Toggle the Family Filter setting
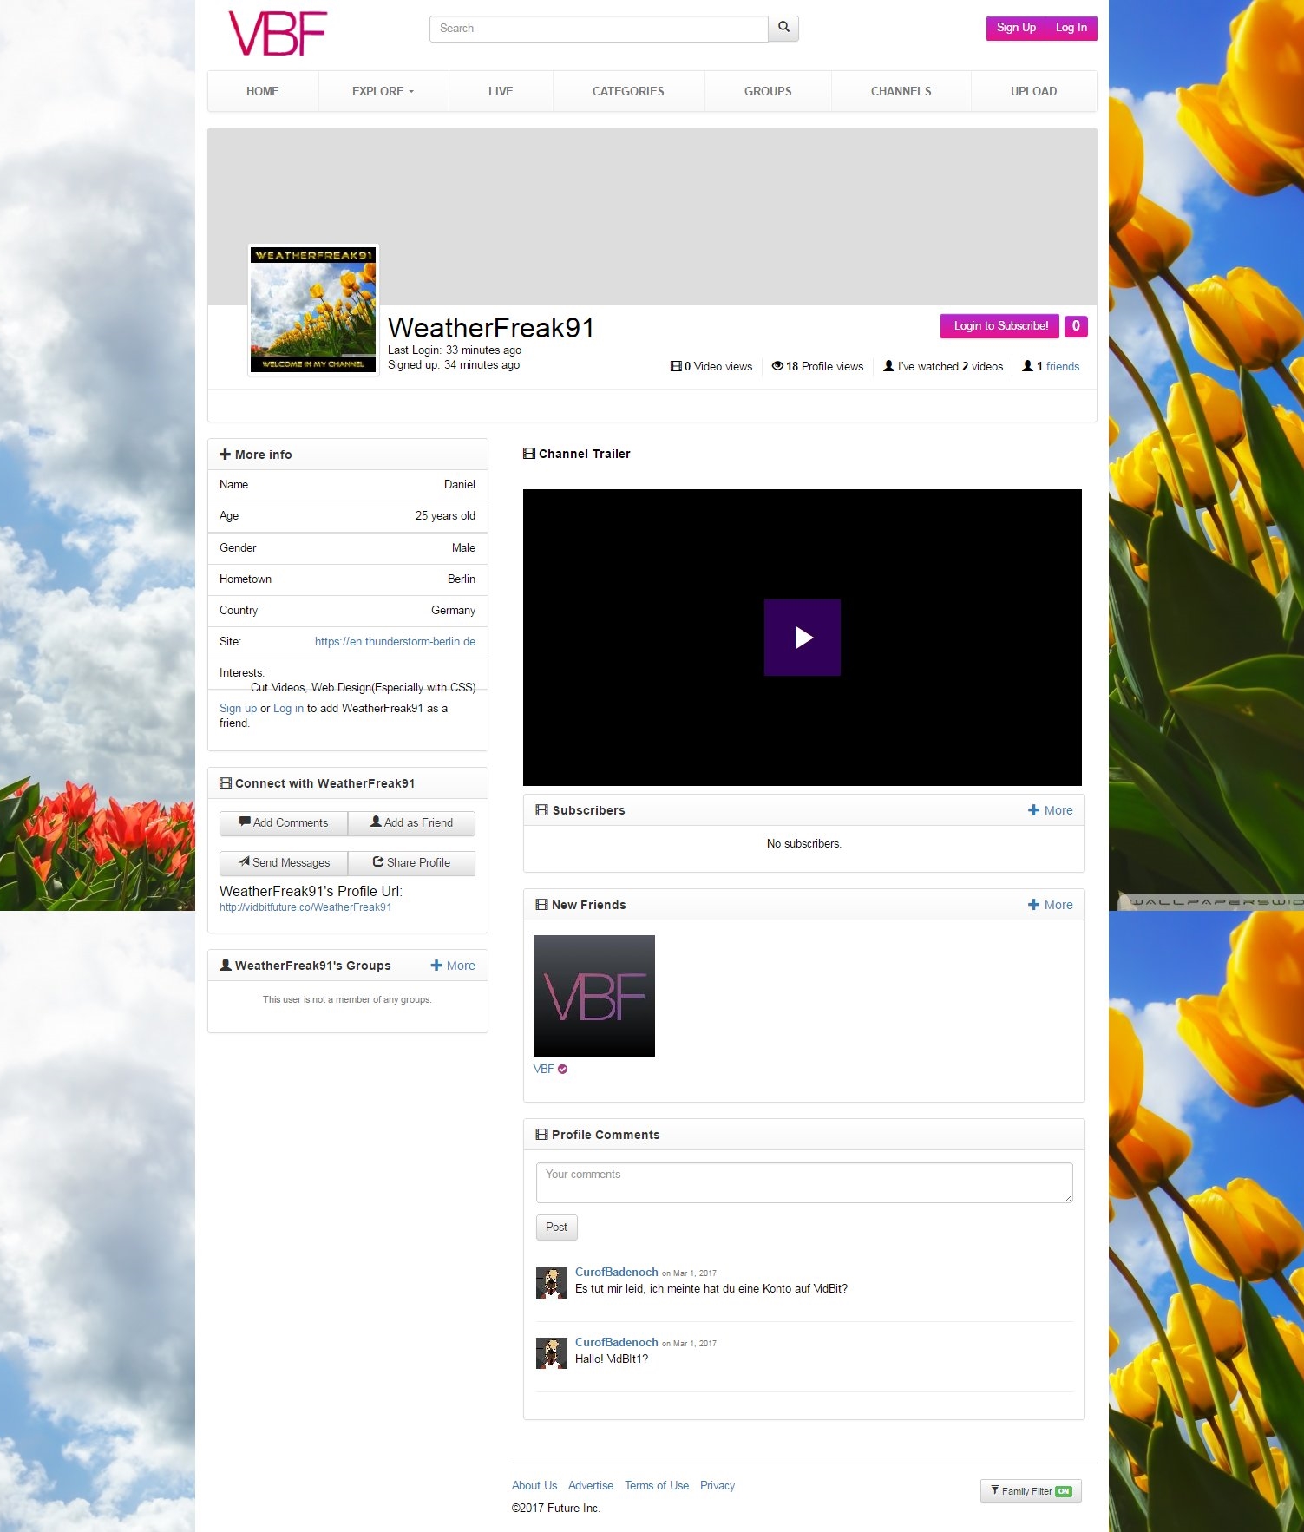 tap(1031, 1491)
